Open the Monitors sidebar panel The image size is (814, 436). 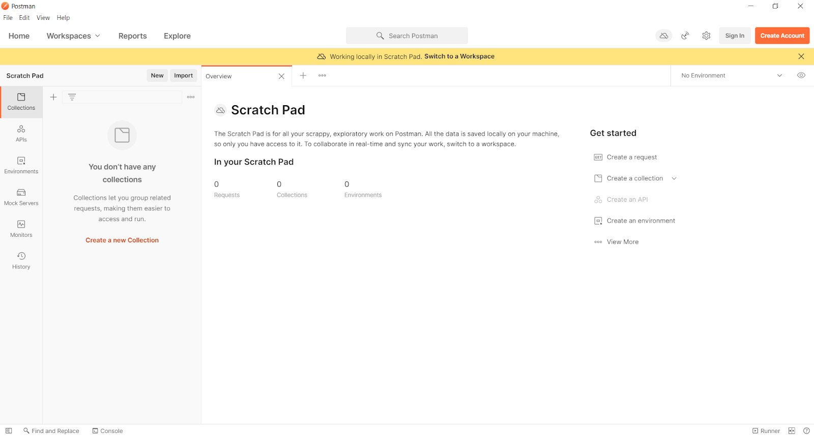(21, 229)
